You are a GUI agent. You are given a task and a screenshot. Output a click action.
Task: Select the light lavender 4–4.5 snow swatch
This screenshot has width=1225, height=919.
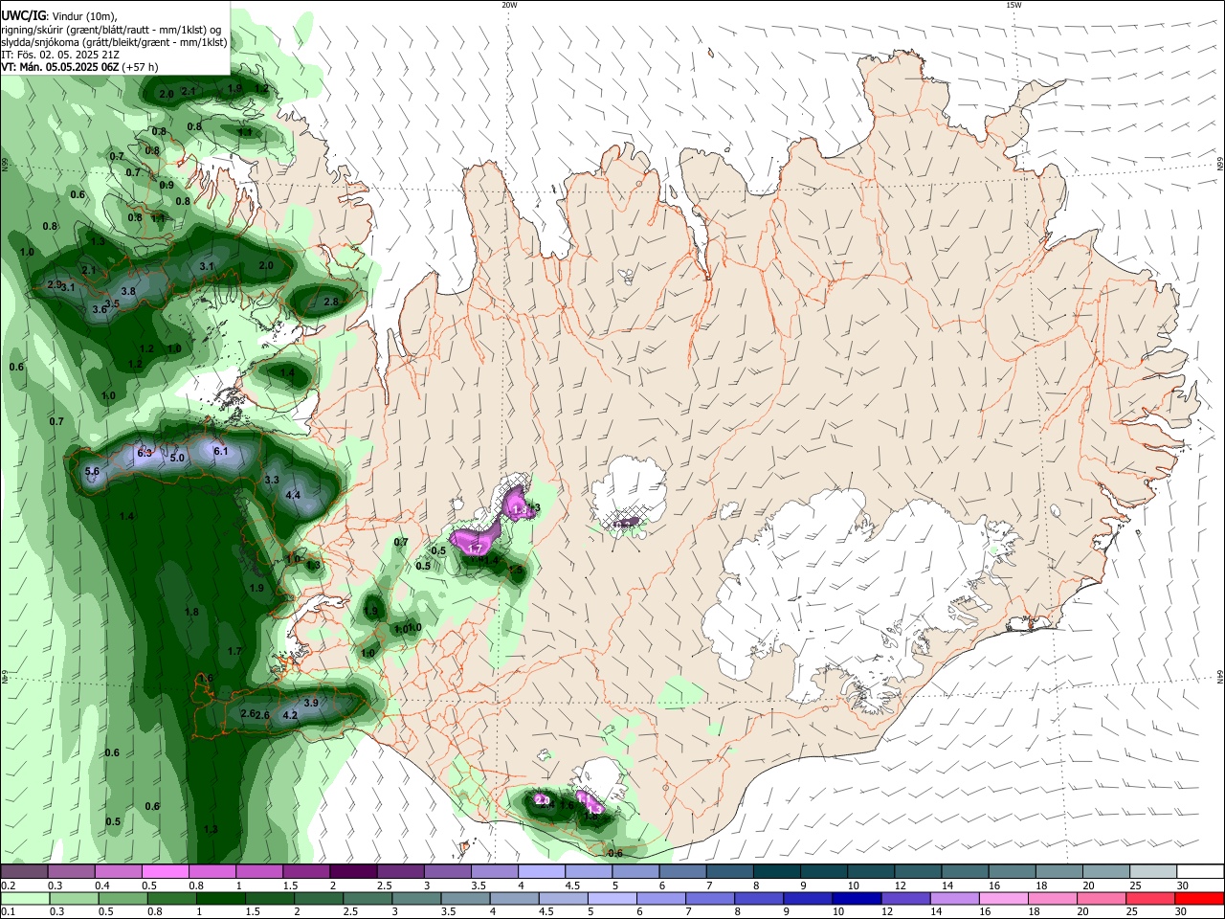(x=542, y=872)
